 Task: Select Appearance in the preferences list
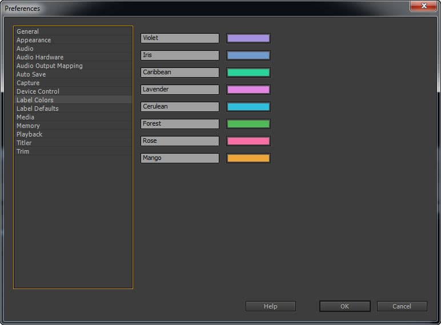[x=73, y=40]
